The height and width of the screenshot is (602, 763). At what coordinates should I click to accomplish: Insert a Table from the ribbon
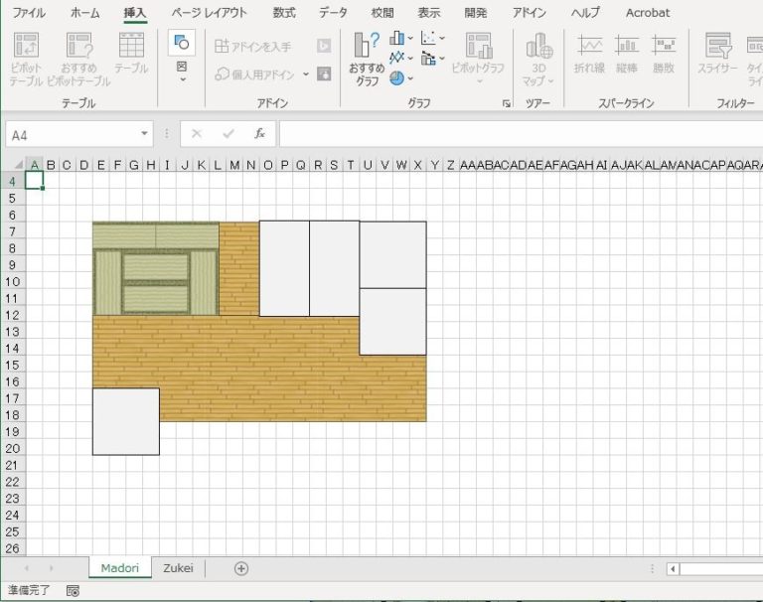point(131,53)
